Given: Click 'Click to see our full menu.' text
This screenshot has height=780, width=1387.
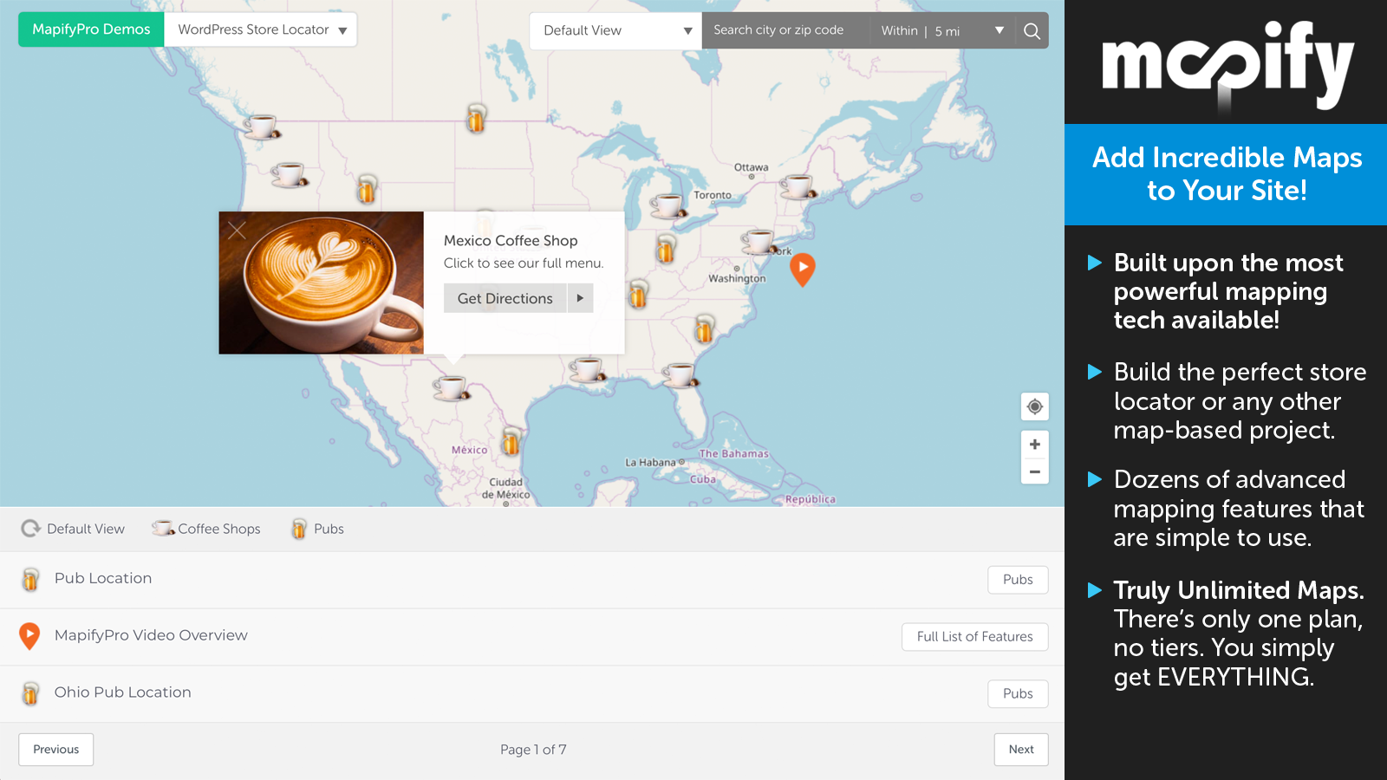Looking at the screenshot, I should tap(524, 263).
